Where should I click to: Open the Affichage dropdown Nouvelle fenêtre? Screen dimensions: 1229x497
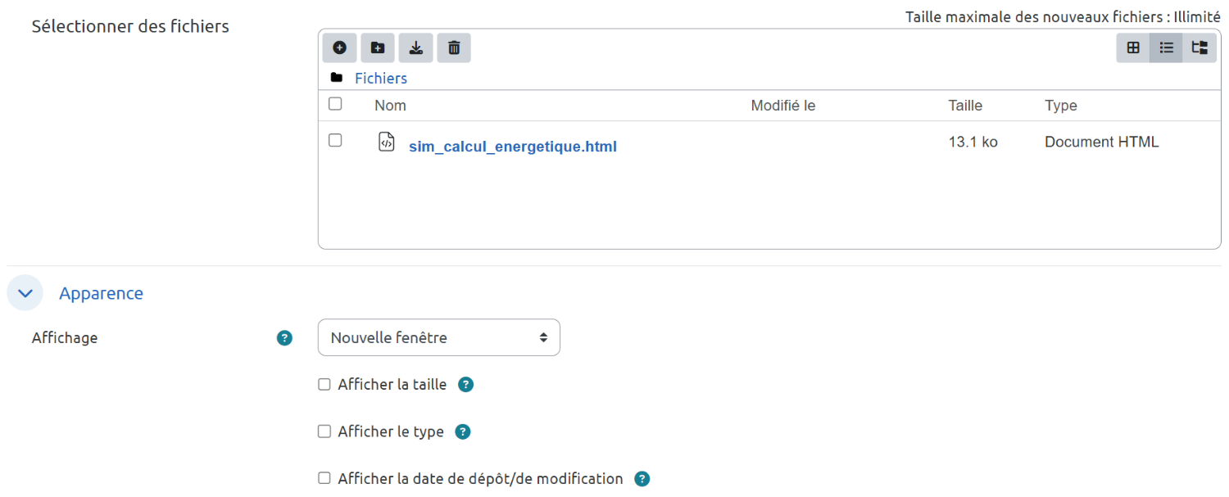coord(438,337)
